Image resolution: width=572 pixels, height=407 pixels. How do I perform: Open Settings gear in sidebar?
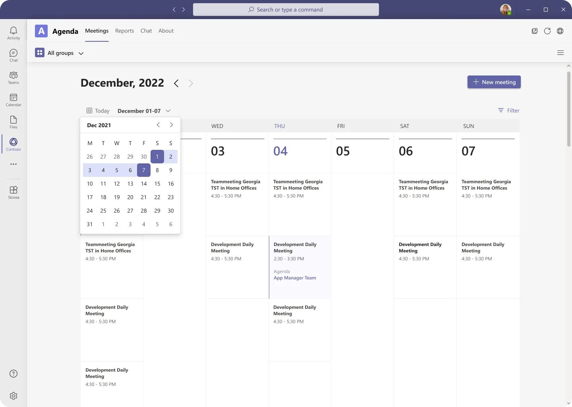click(14, 396)
